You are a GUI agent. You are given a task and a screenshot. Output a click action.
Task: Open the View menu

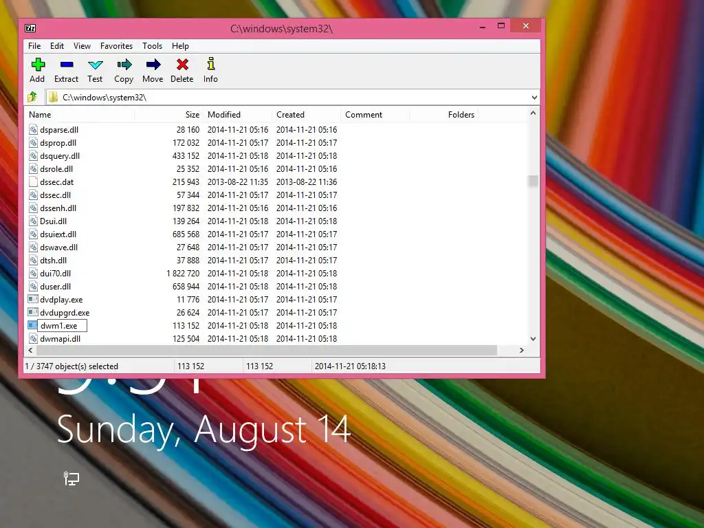[x=82, y=46]
